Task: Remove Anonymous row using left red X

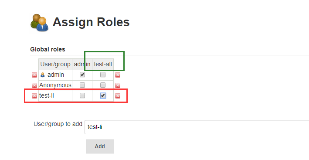Action: [x=34, y=85]
